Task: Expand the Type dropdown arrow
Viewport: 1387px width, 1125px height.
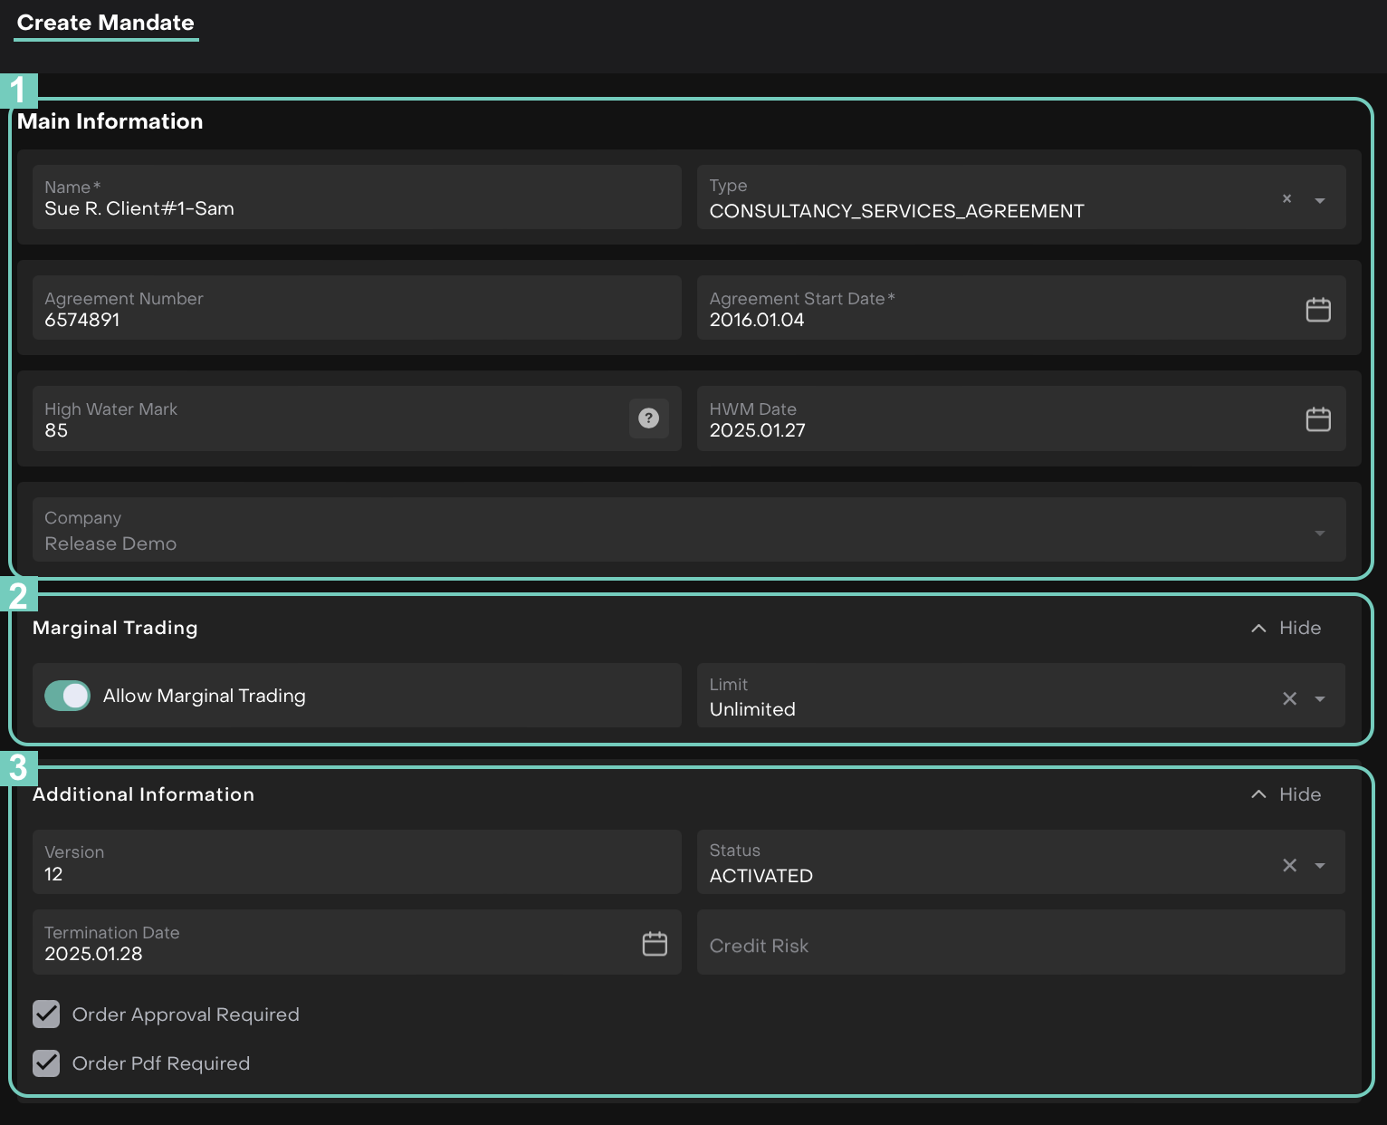Action: (1320, 200)
